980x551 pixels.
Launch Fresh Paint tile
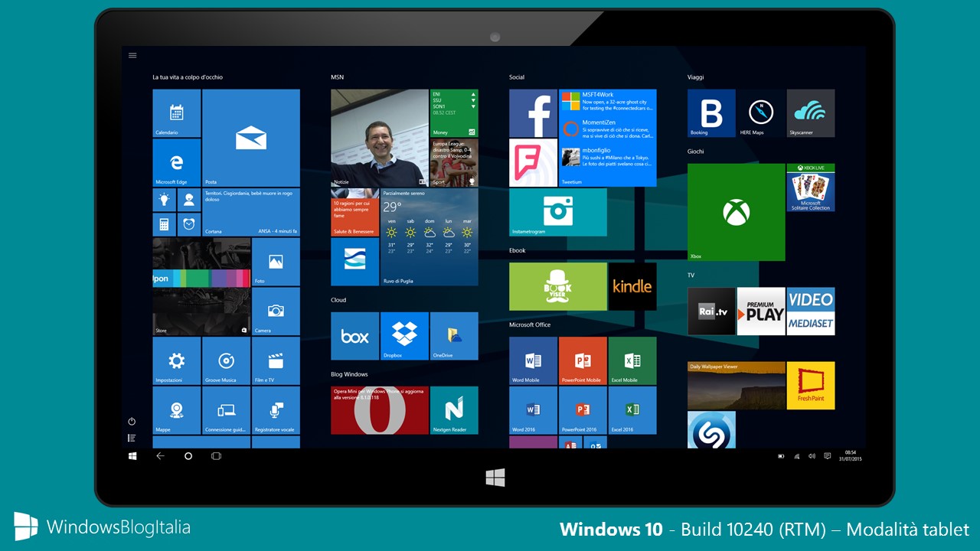click(x=811, y=386)
